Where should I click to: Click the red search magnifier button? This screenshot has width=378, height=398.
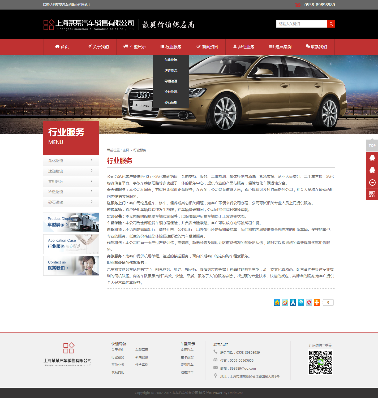[331, 24]
